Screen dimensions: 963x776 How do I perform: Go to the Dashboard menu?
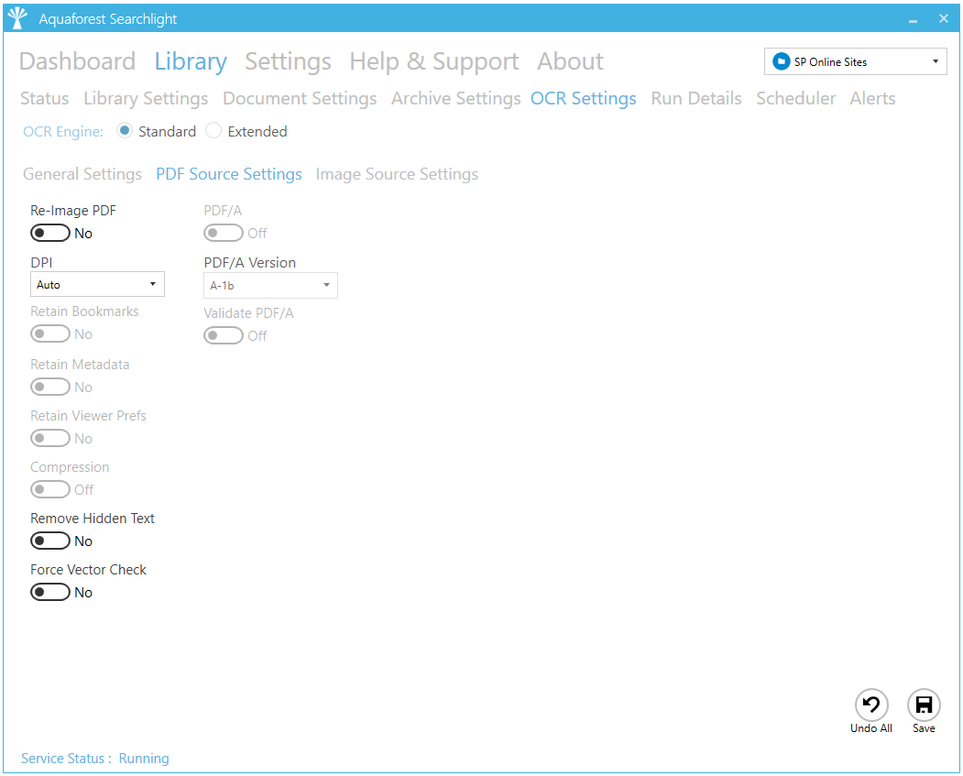[x=77, y=61]
